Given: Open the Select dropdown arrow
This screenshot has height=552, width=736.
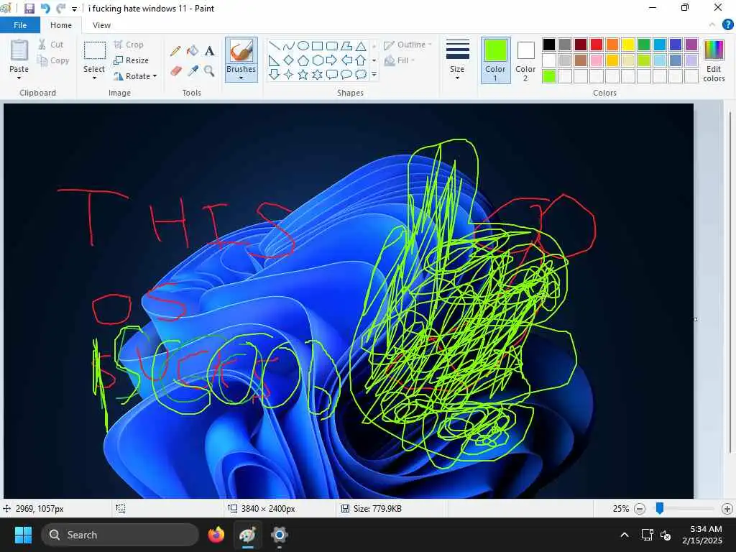Looking at the screenshot, I should pos(94,78).
